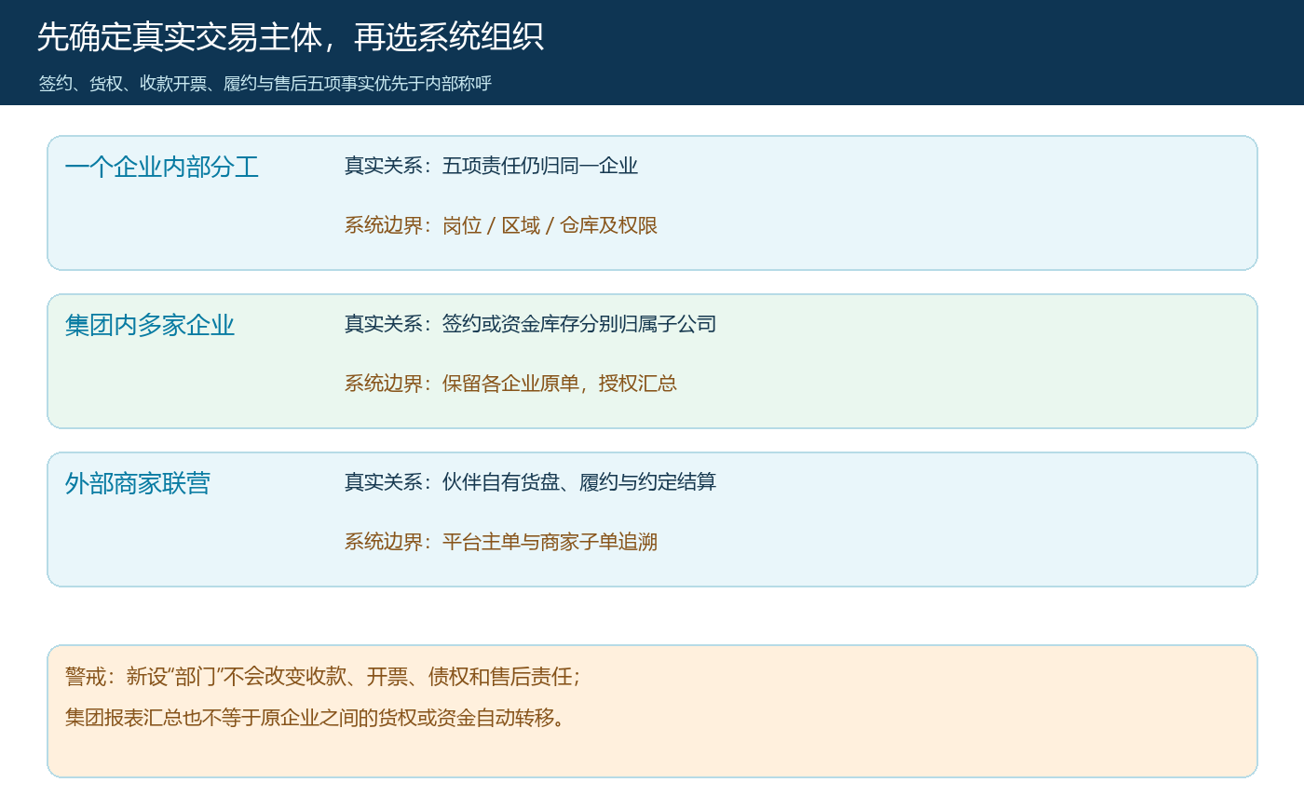Click the line starting with 集团报表汇总也不等于
1304x796 pixels.
(x=315, y=719)
